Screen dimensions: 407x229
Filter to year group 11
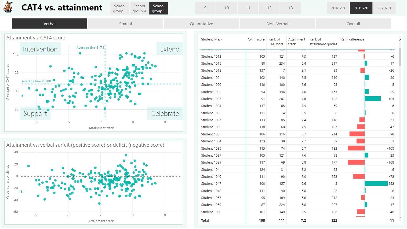click(248, 8)
